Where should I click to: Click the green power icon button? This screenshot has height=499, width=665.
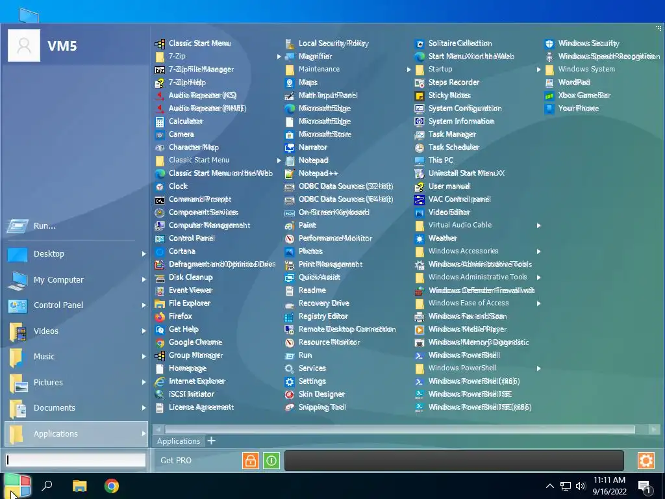(x=271, y=461)
